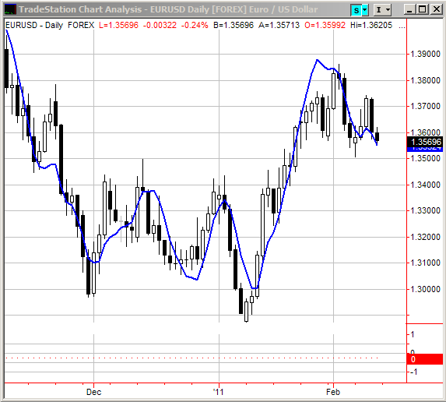Screen dimensions: 446x402
Task: Select the blue moving average line near its peak
Action: 318,60
